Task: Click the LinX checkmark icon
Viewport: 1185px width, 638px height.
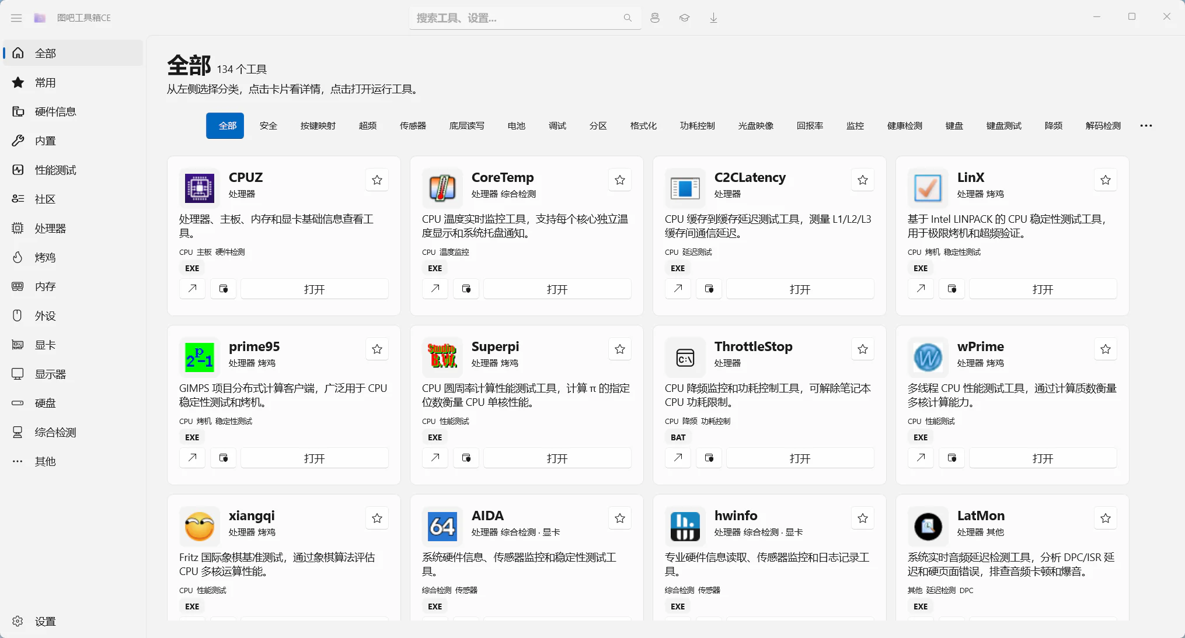Action: [x=928, y=188]
